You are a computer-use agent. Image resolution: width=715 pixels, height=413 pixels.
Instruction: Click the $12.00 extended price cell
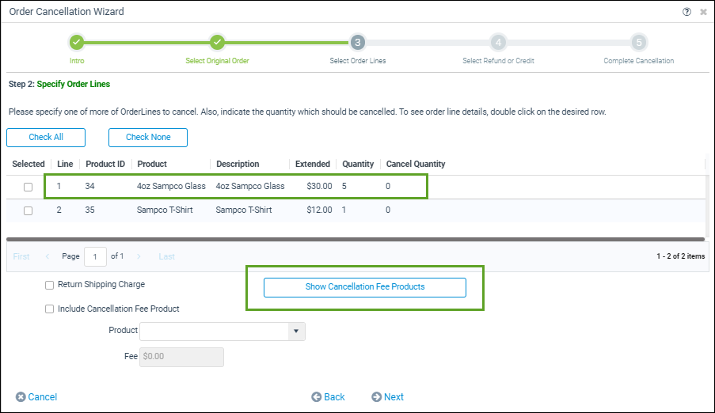319,210
